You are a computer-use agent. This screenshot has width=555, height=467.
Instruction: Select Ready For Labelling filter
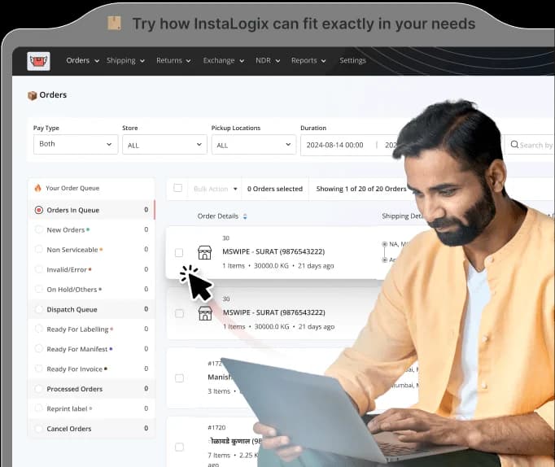tap(91, 329)
